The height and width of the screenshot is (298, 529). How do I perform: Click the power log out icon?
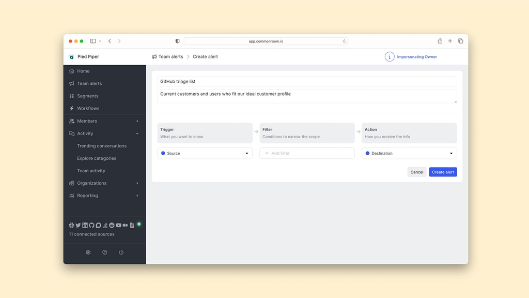click(121, 252)
